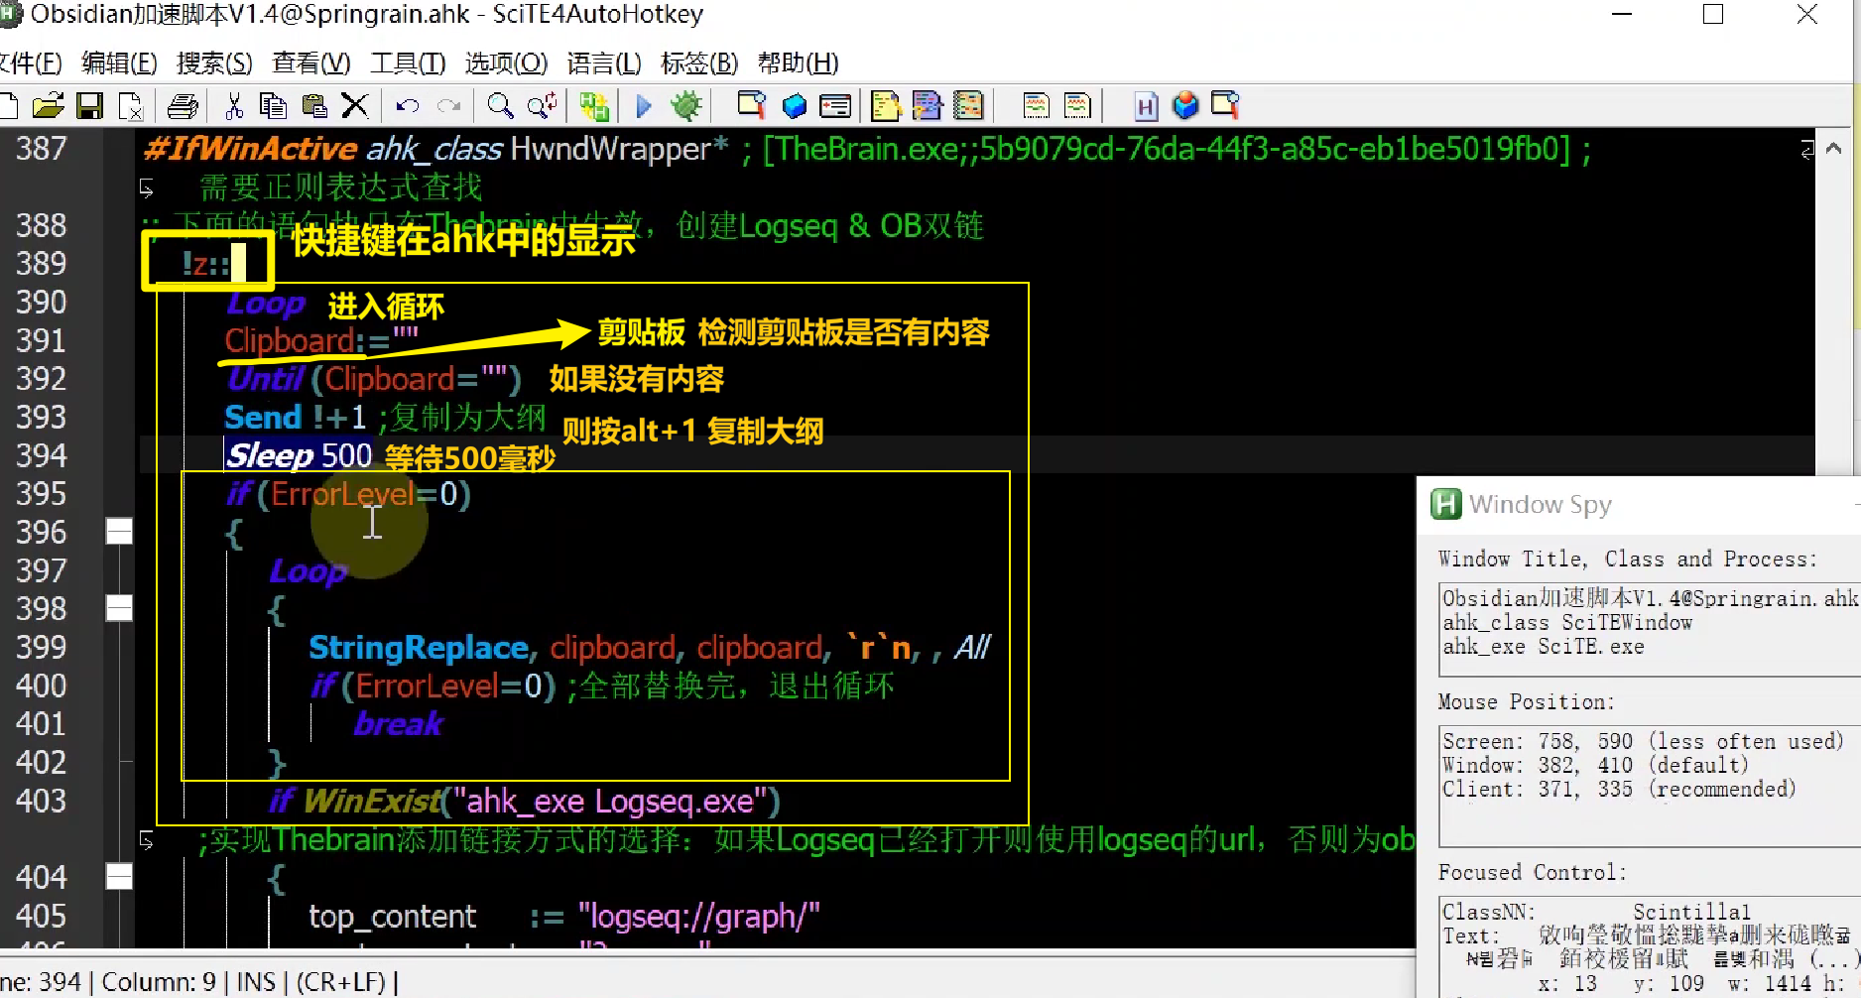Collapse the code fold at line 396
Viewport: 1861px width, 998px height.
[x=119, y=532]
